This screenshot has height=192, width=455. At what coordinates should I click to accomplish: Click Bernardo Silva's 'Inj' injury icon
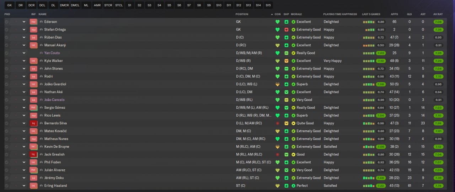point(33,123)
